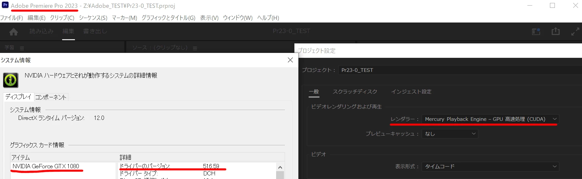
Task: Select the スクラッチディスク tab
Action: [x=355, y=92]
